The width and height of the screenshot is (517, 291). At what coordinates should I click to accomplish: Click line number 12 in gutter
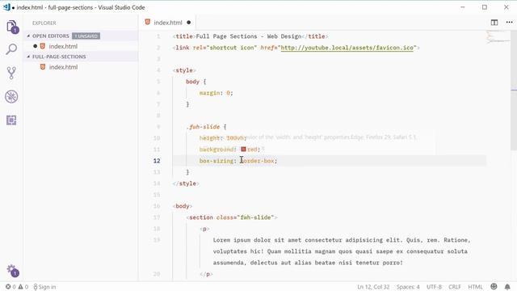click(157, 161)
